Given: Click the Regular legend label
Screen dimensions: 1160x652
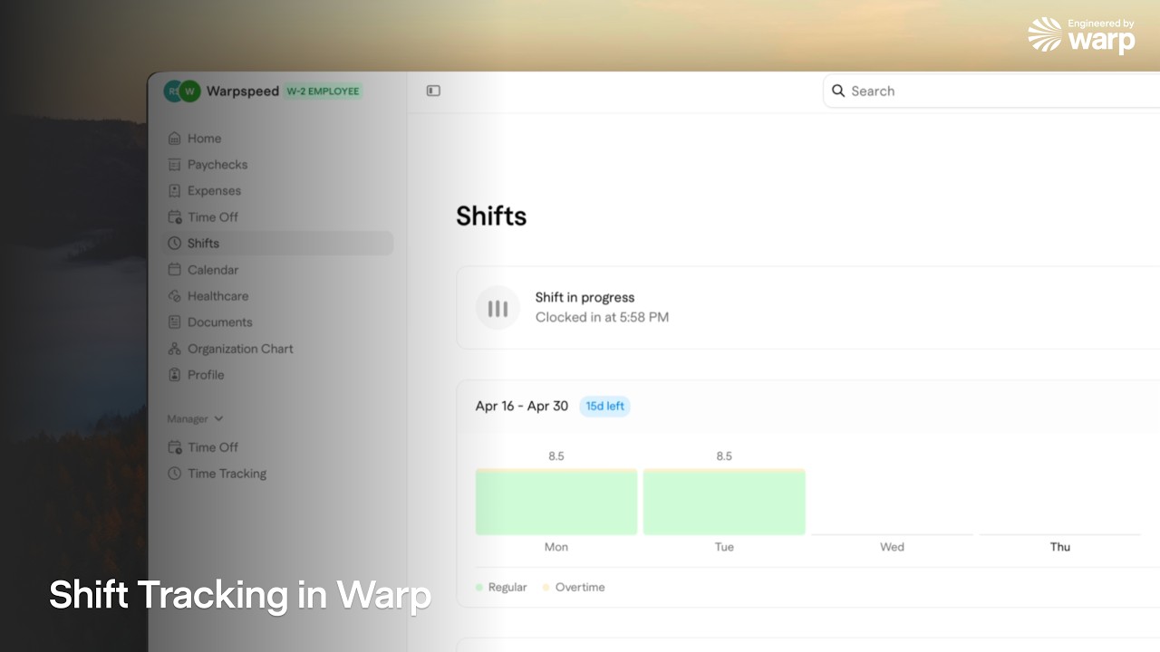Looking at the screenshot, I should (507, 588).
